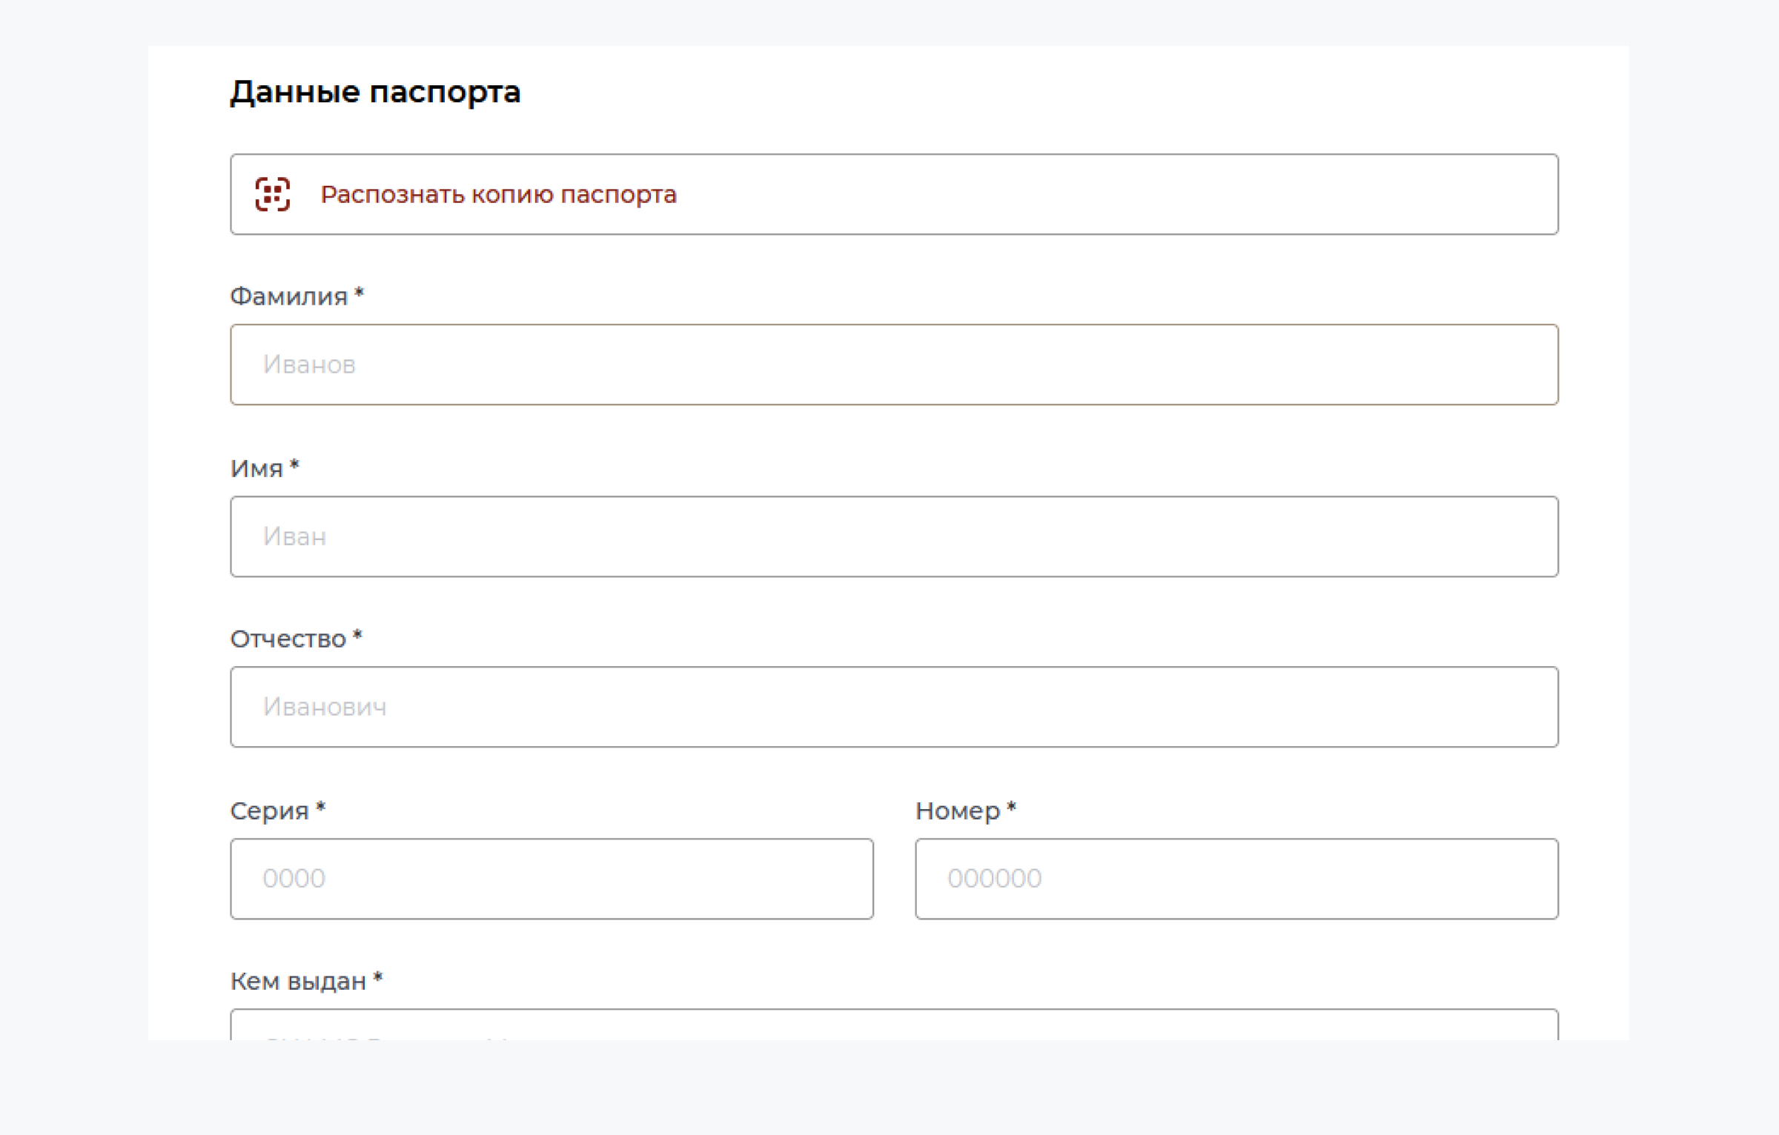
Task: Click the required asterisk next to Фамилия
Action: tap(360, 293)
